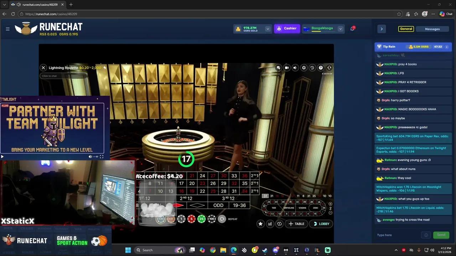
Task: Open the BoogaWooga account dropdown arrow
Action: click(340, 28)
